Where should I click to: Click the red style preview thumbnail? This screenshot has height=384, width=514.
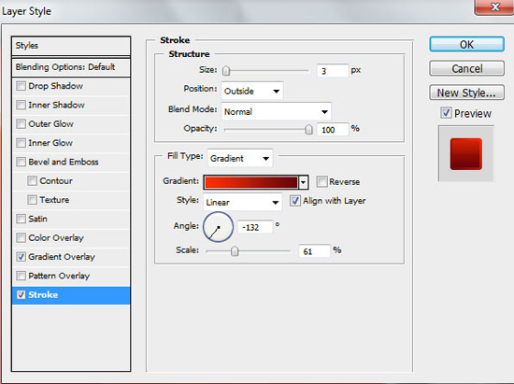(x=465, y=153)
